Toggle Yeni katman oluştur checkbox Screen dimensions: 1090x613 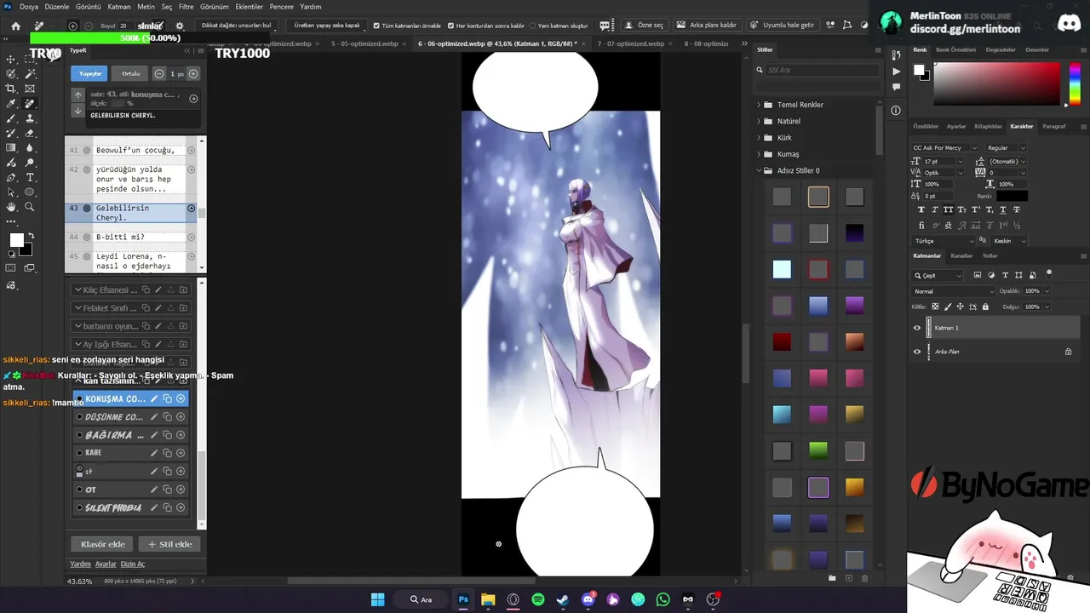tap(532, 26)
